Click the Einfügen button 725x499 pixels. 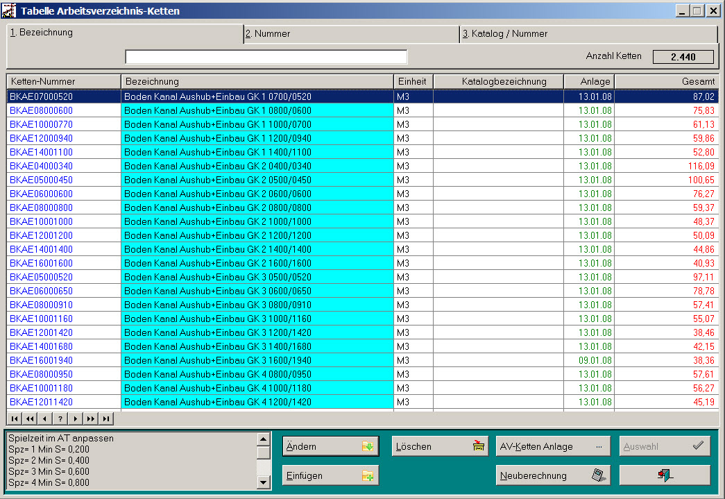pyautogui.click(x=330, y=475)
